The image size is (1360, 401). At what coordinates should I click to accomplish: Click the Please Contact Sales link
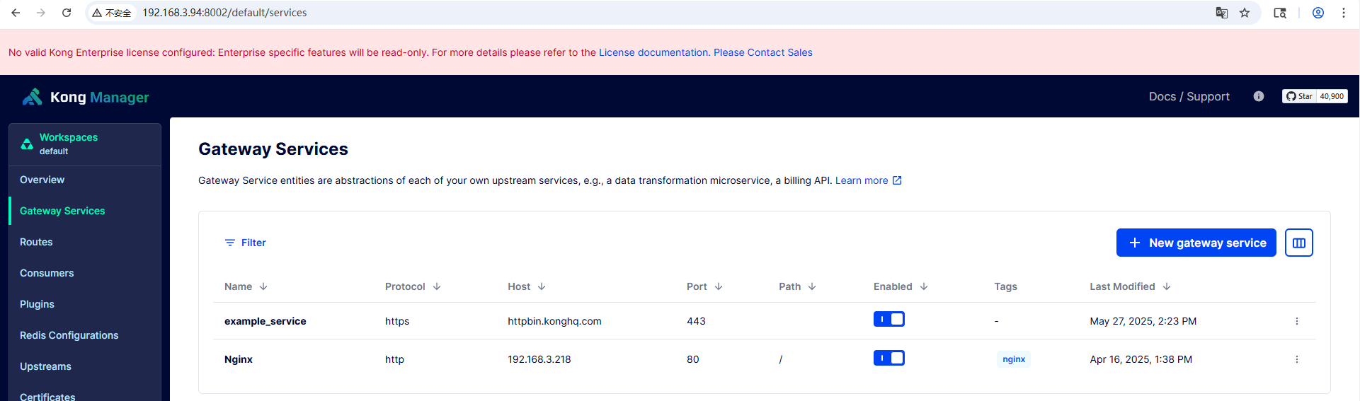click(763, 52)
